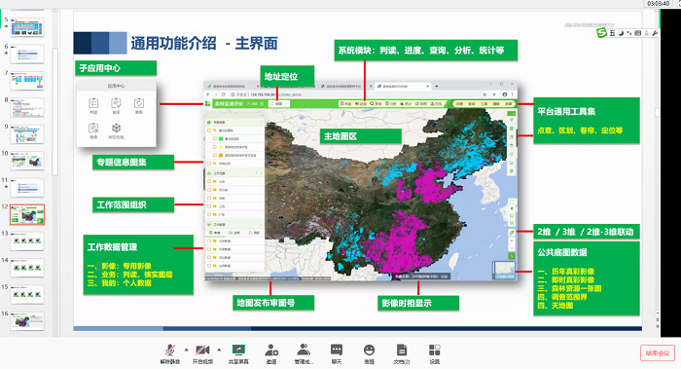
Task: Click the Sogou input method S logo
Action: click(601, 33)
